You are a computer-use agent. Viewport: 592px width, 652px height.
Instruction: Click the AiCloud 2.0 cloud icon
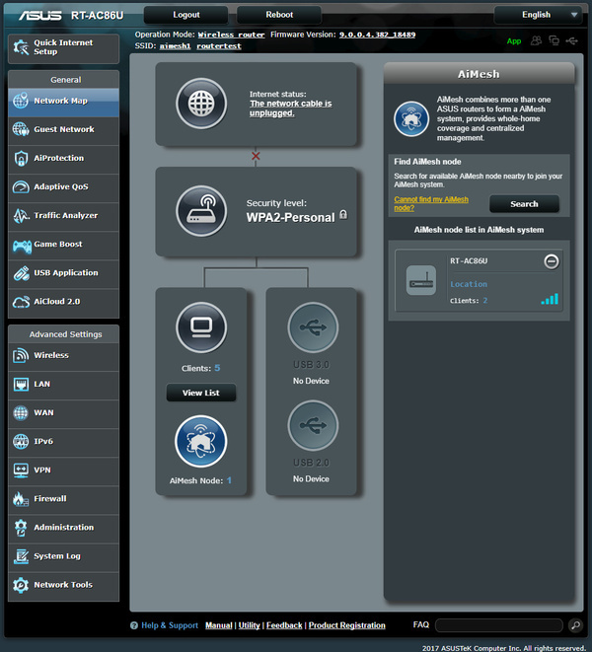(x=21, y=302)
